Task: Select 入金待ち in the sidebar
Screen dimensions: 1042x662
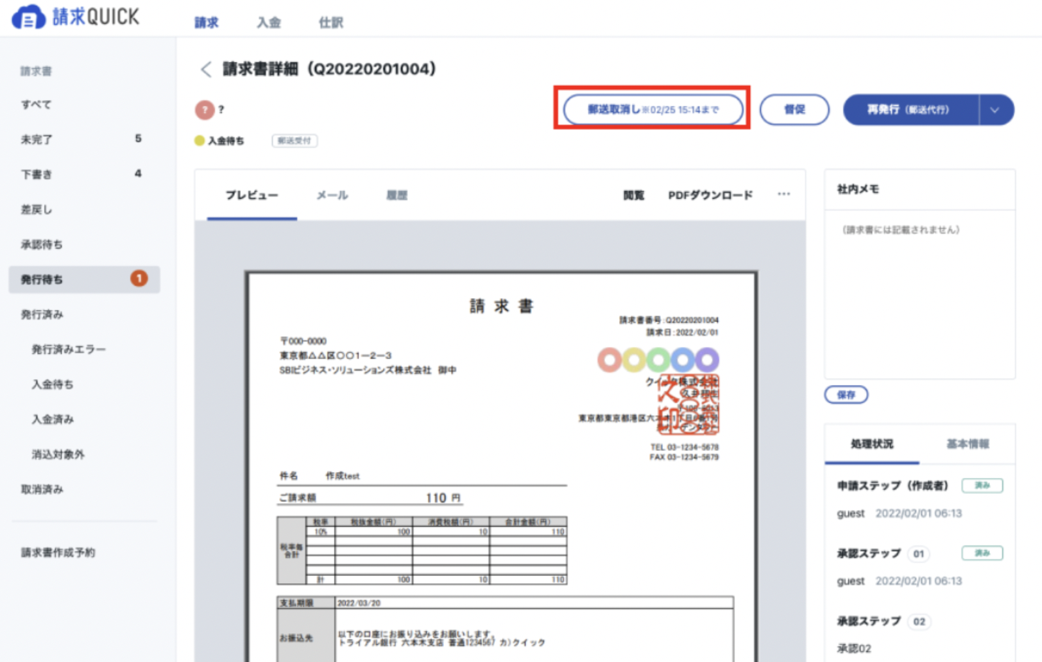Action: [84, 384]
